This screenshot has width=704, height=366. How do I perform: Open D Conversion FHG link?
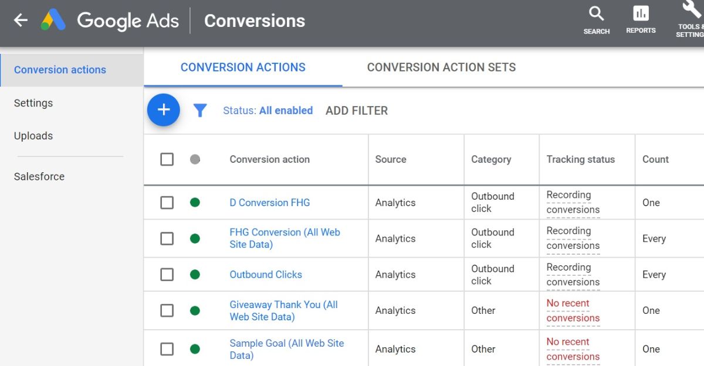270,203
